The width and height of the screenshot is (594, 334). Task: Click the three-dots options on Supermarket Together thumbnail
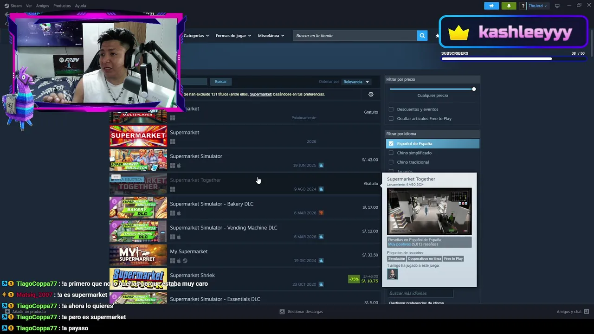pos(116,177)
